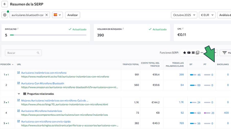This screenshot has height=129, width=231.
Task: Click the three-dots icon in Funciones SERP
Action: pos(202,53)
